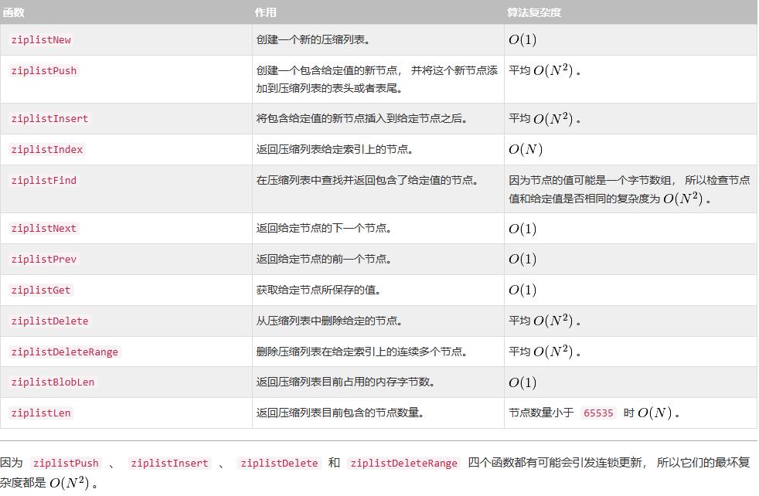Click the ziplistIndex function cell

pyautogui.click(x=47, y=150)
